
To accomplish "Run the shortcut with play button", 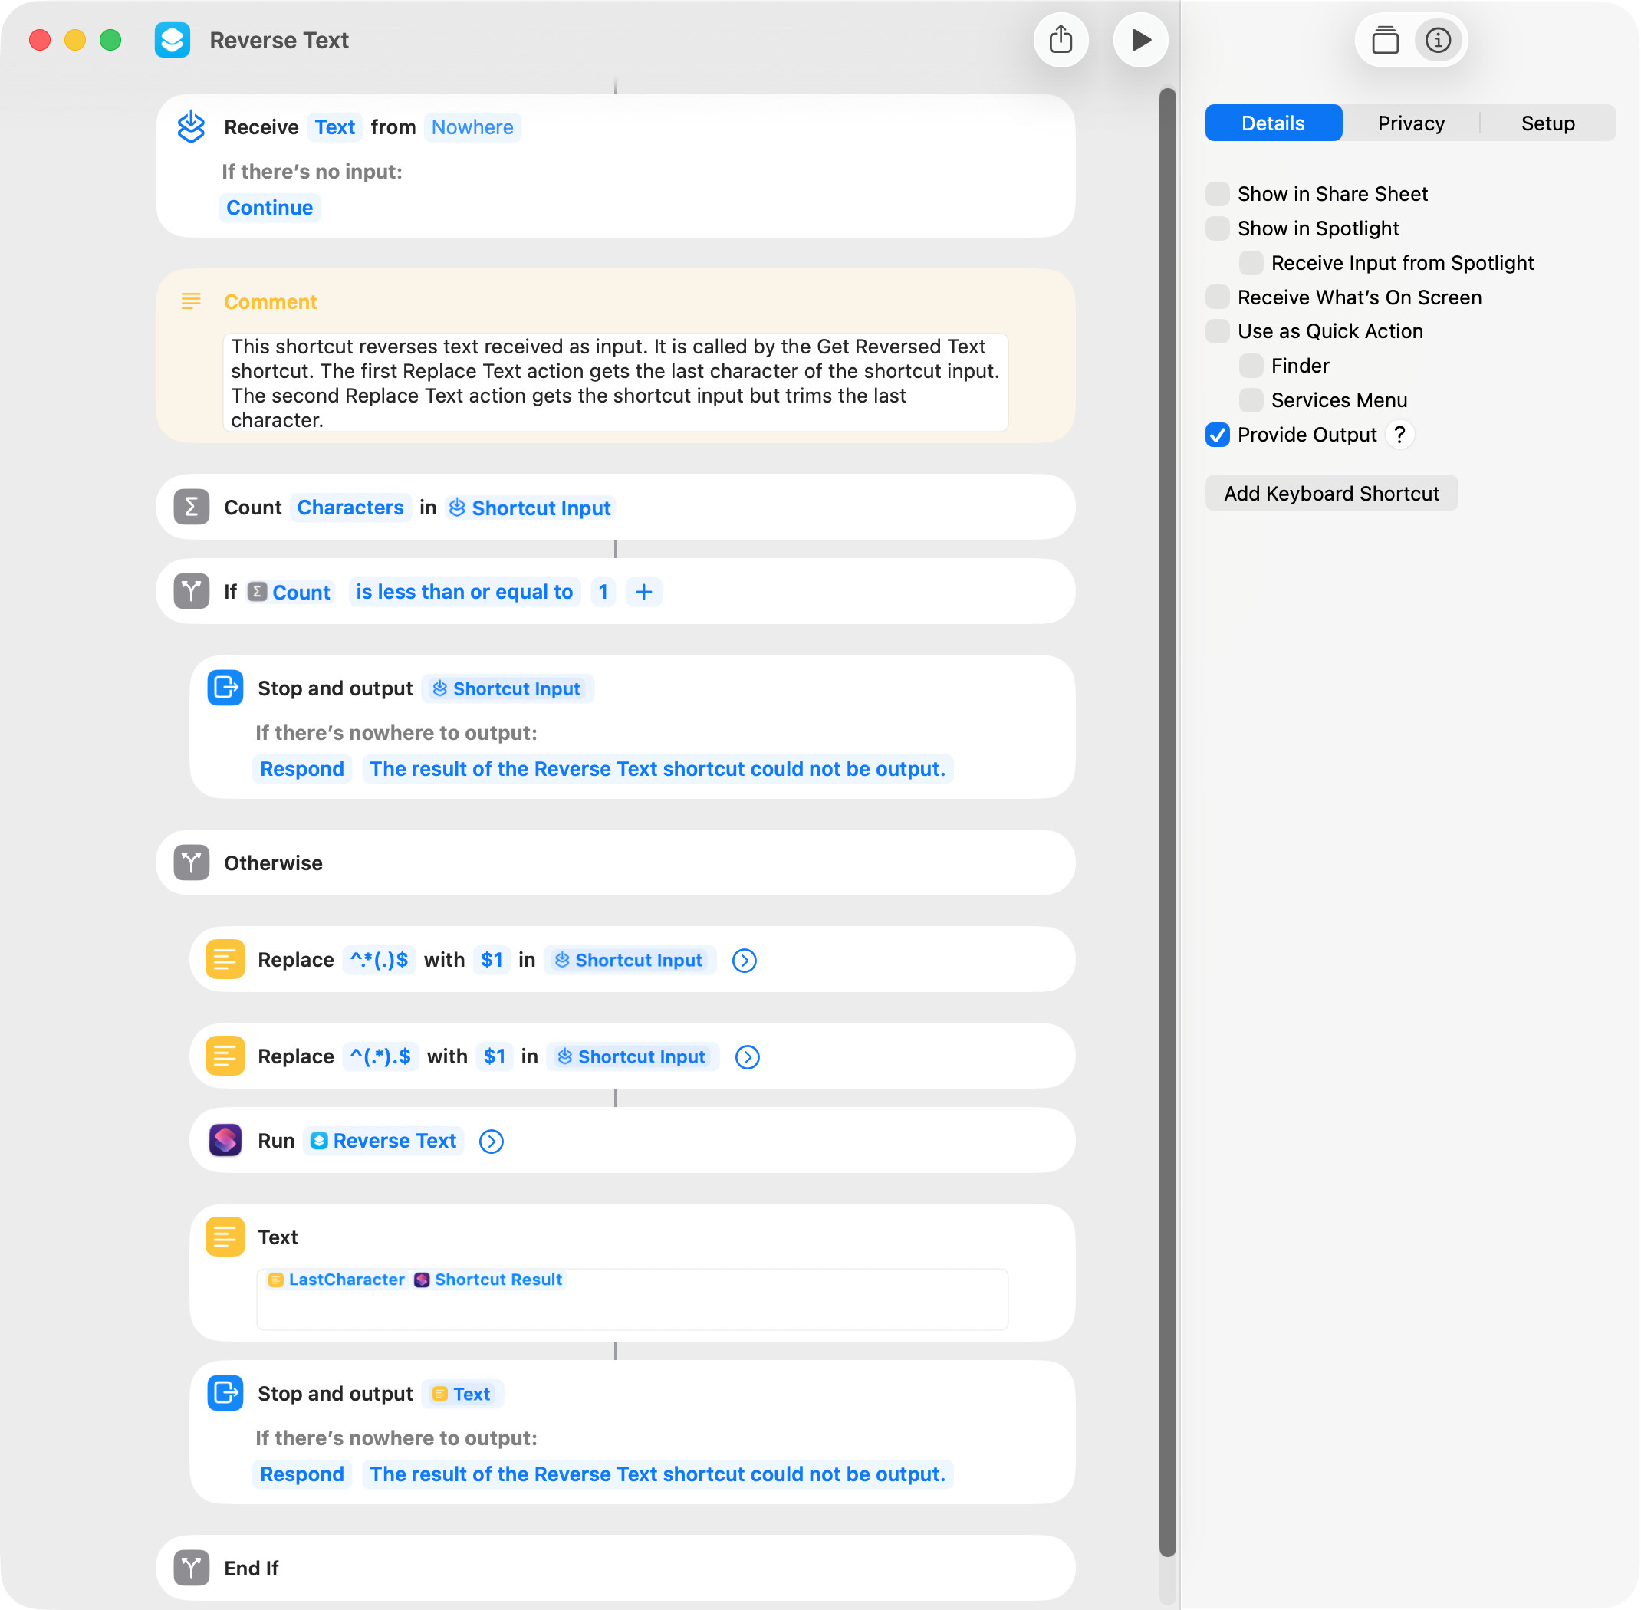I will (x=1140, y=40).
